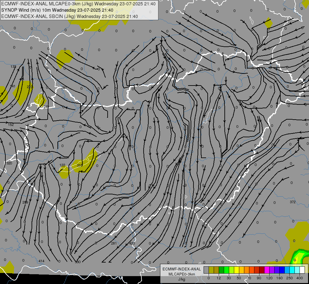Image resolution: width=309 pixels, height=284 pixels.
Task: Click the station value 414 on the map
Action: point(41,261)
